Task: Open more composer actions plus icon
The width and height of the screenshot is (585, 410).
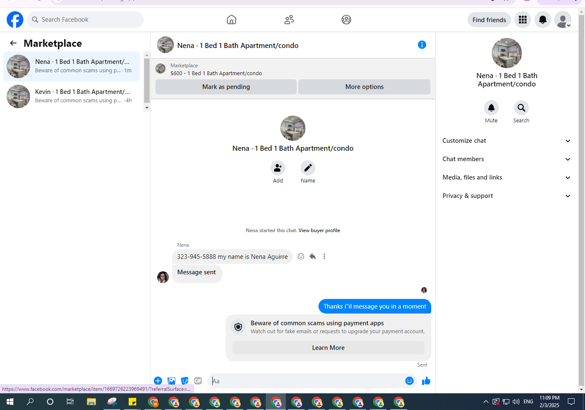Action: (x=158, y=381)
